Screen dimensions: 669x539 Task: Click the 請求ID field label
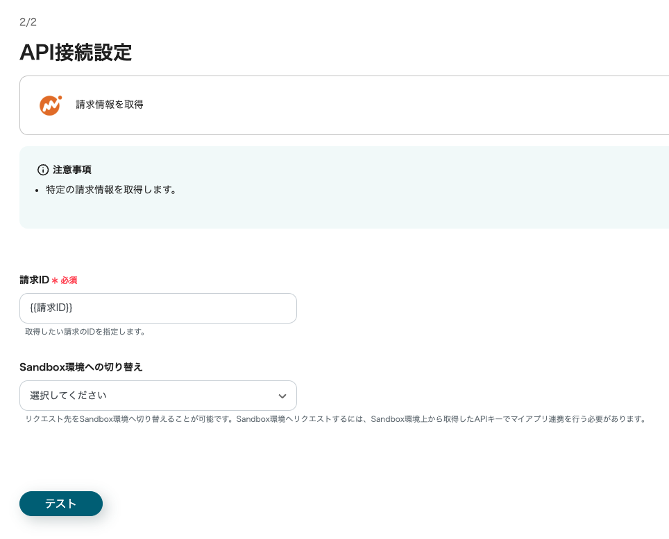tap(35, 280)
